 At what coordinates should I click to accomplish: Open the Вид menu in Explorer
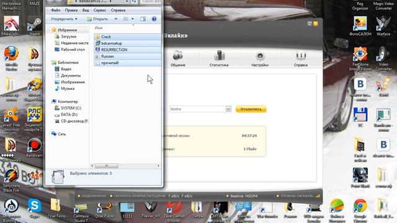[x=86, y=11]
